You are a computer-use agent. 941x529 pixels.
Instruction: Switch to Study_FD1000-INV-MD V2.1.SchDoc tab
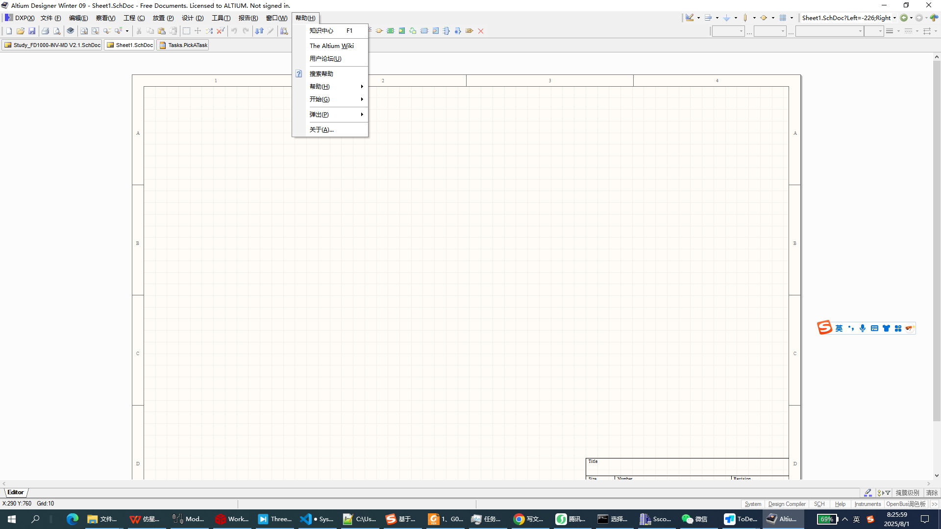click(x=52, y=45)
